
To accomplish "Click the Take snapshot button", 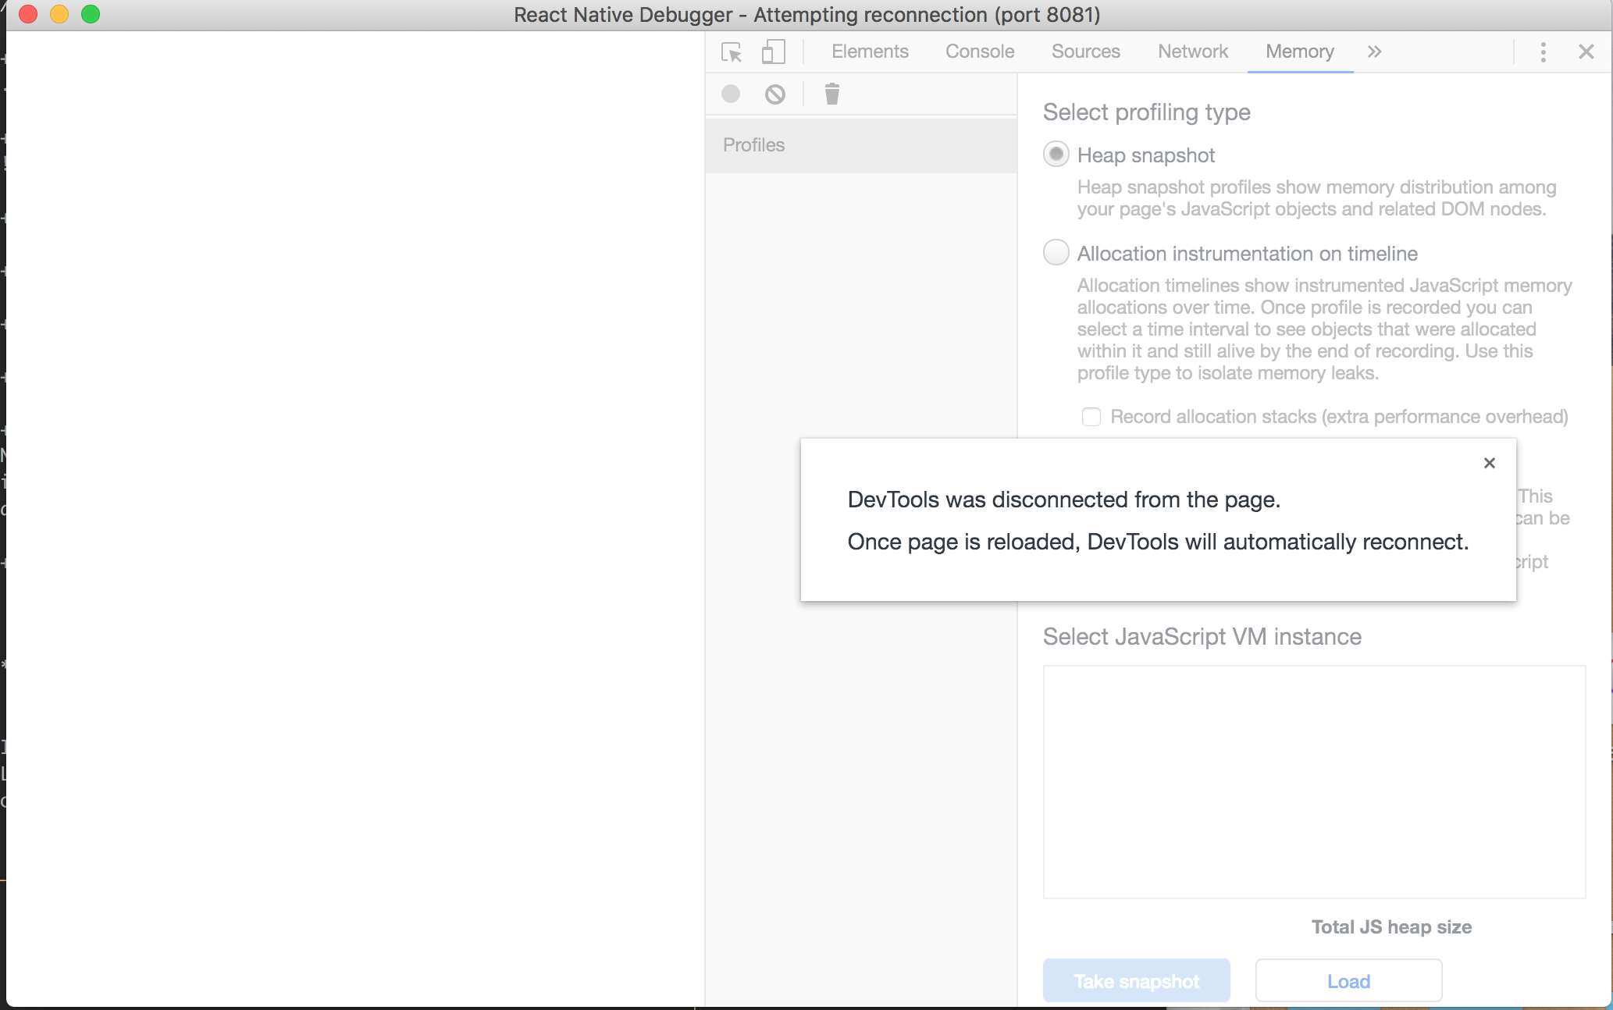I will [1136, 980].
